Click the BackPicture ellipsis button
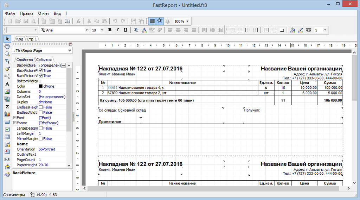This screenshot has height=200, width=360. [x=64, y=65]
